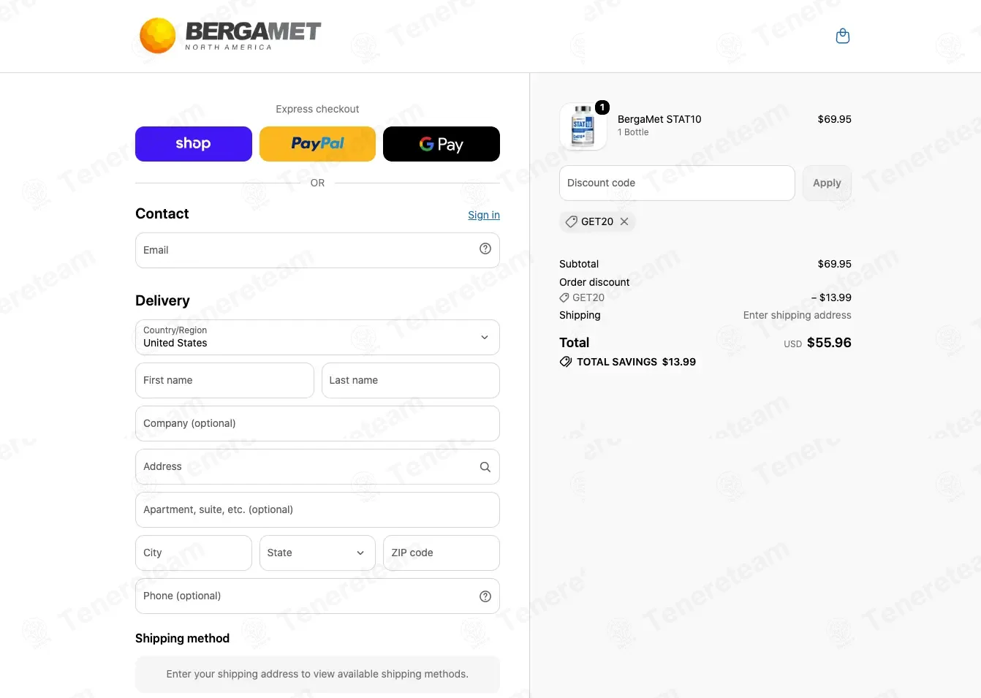This screenshot has height=698, width=981.
Task: Click the 'Express checkout' heading text
Action: pos(317,109)
